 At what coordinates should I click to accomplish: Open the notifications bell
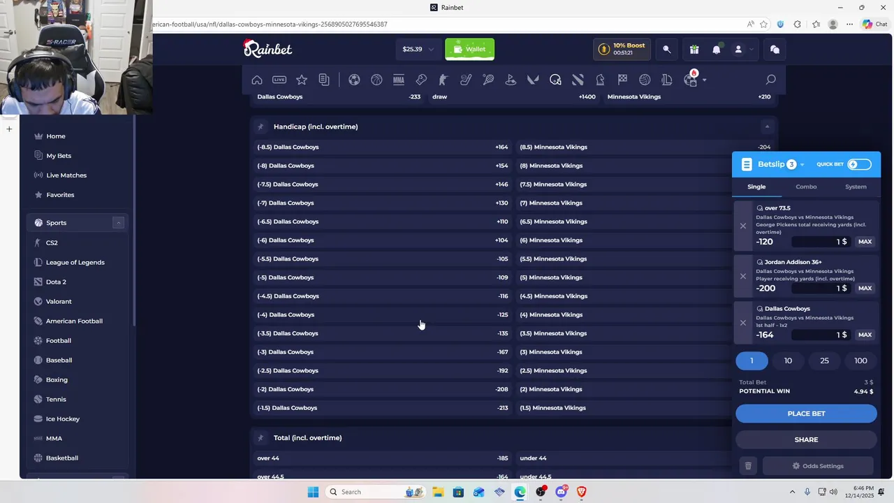pos(716,50)
